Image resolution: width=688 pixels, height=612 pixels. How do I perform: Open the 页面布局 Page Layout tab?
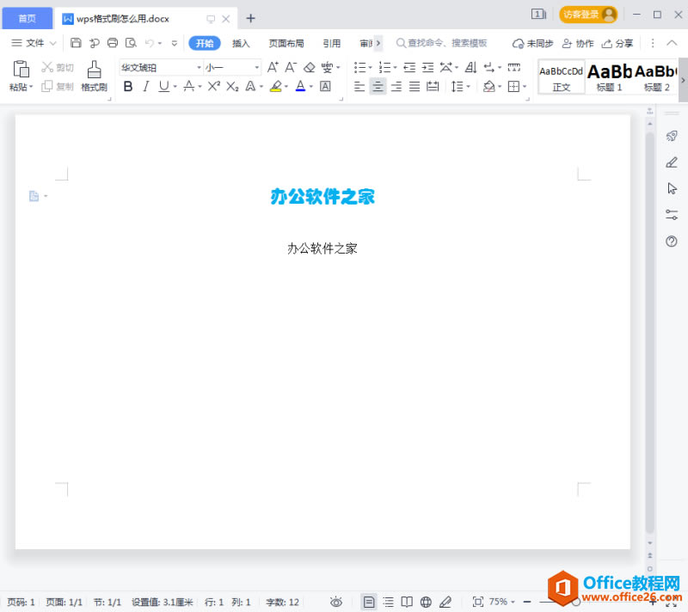point(286,43)
